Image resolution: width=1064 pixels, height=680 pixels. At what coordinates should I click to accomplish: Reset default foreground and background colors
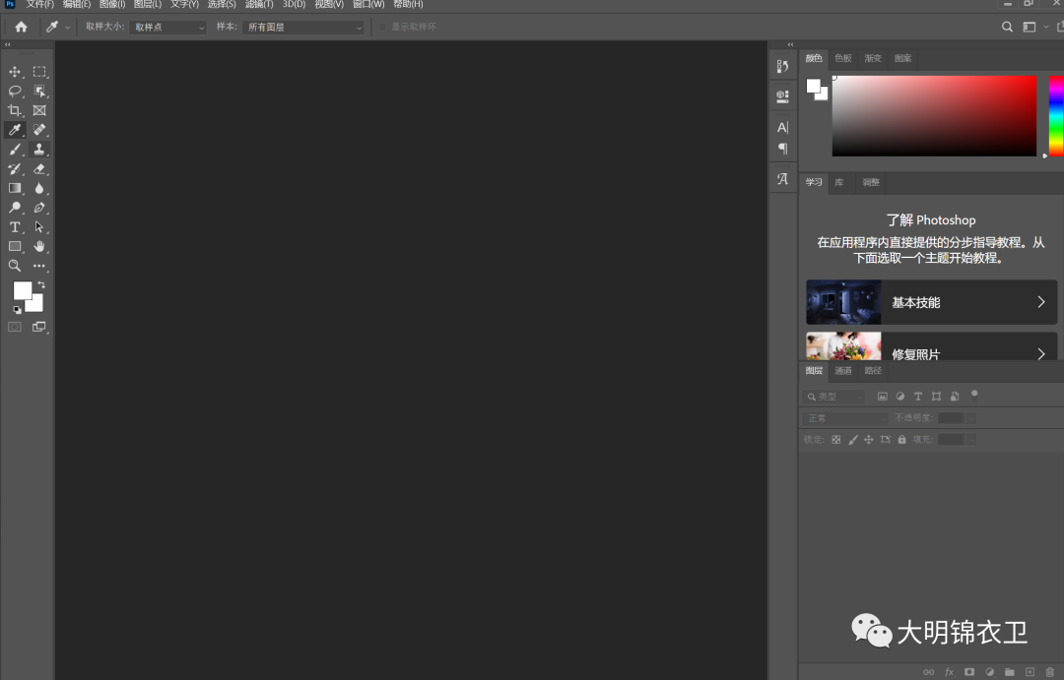pos(17,310)
